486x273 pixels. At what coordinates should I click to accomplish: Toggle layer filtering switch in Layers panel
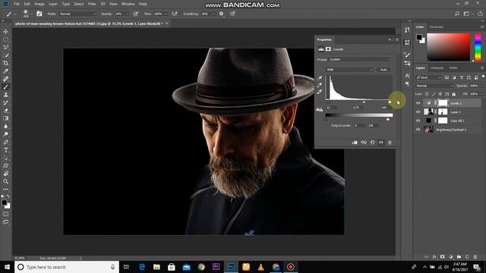pos(483,77)
